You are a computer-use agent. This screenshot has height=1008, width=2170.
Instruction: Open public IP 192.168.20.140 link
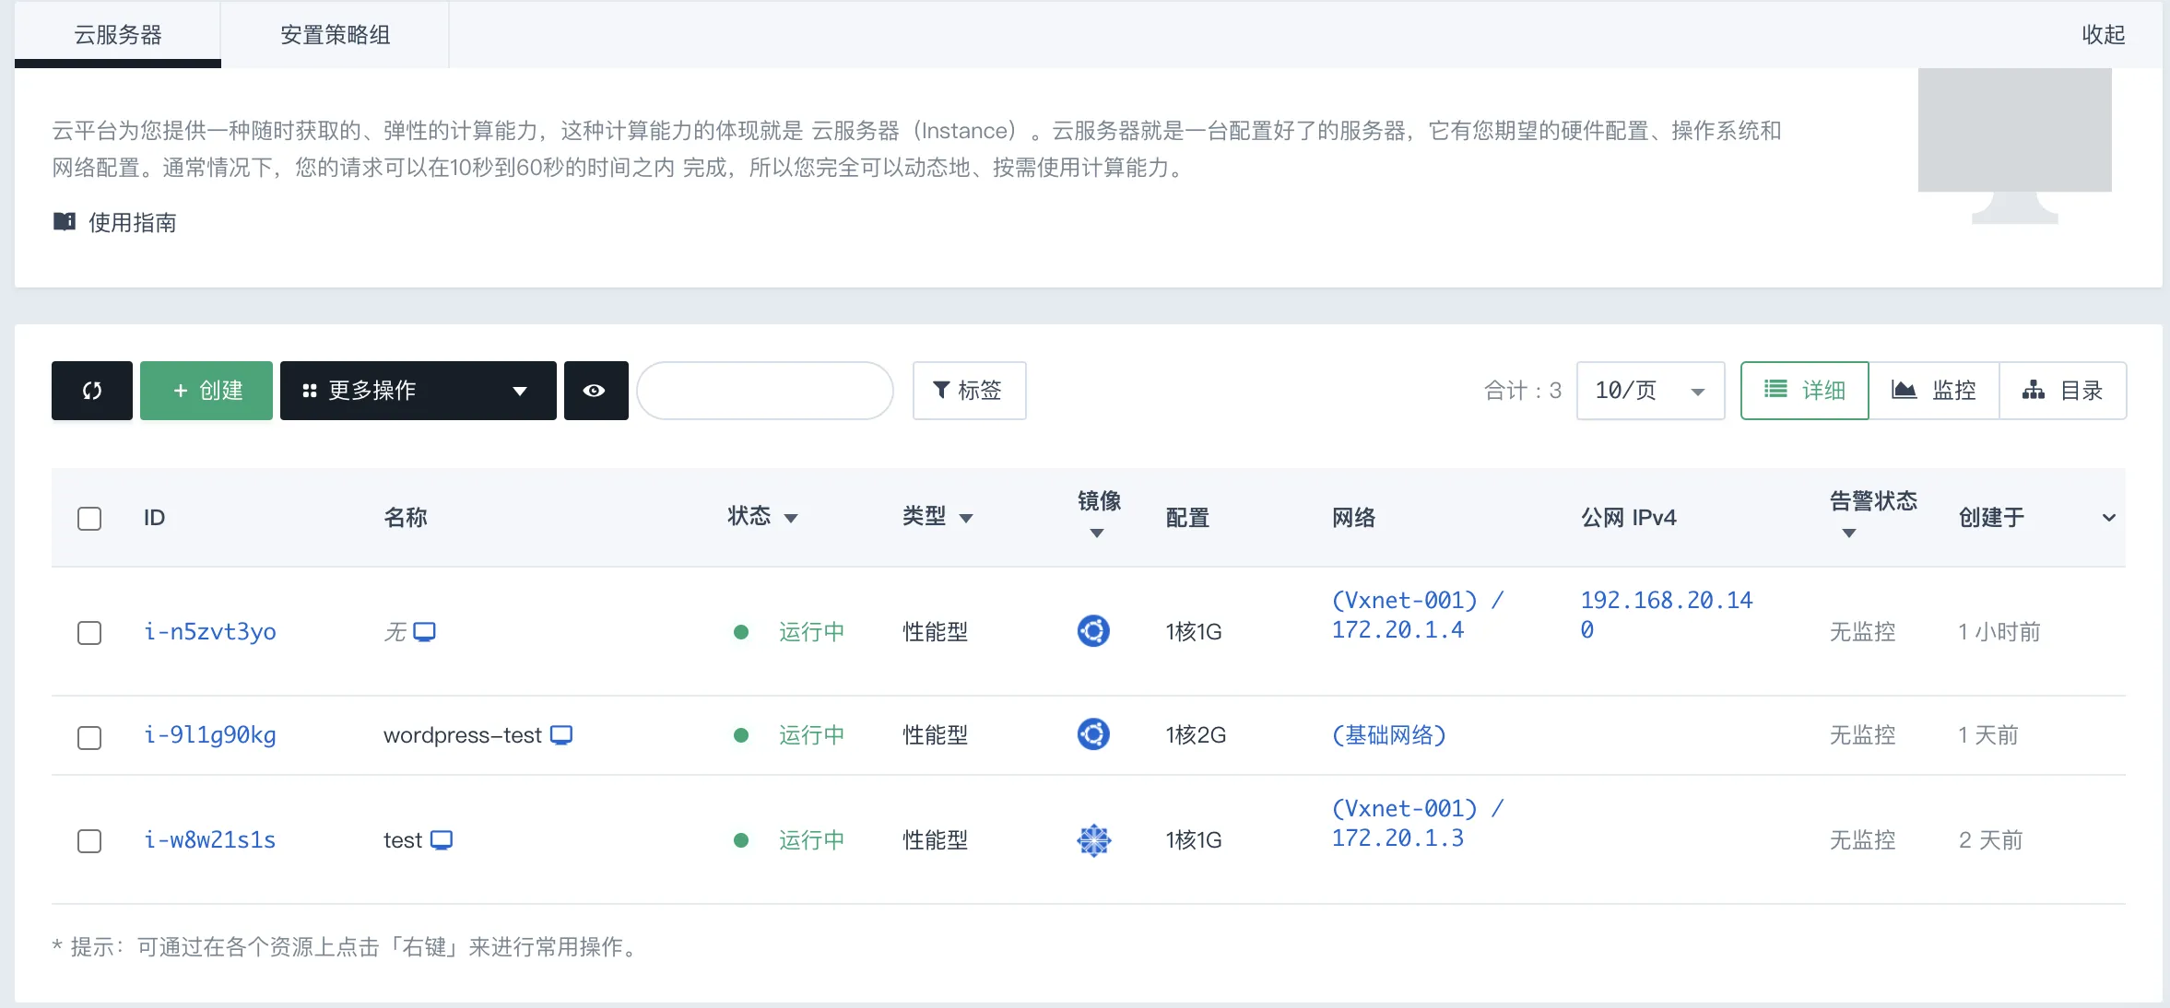1667,615
